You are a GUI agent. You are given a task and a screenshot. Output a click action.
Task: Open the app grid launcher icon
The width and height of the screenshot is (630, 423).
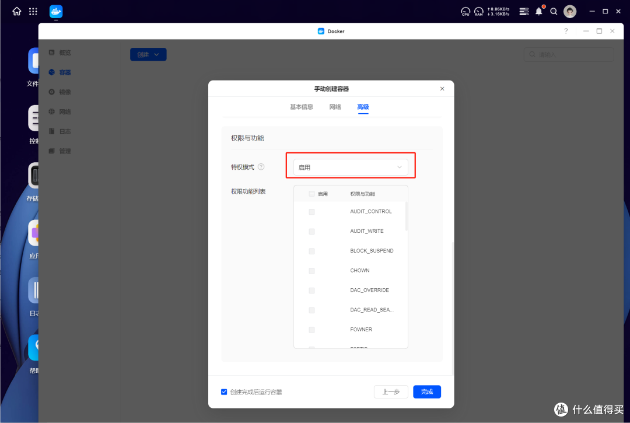[x=33, y=11]
